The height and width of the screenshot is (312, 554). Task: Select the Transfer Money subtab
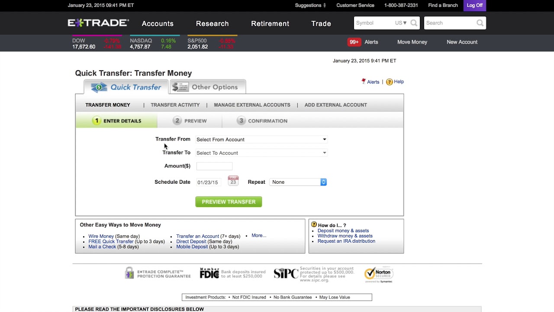coord(108,105)
